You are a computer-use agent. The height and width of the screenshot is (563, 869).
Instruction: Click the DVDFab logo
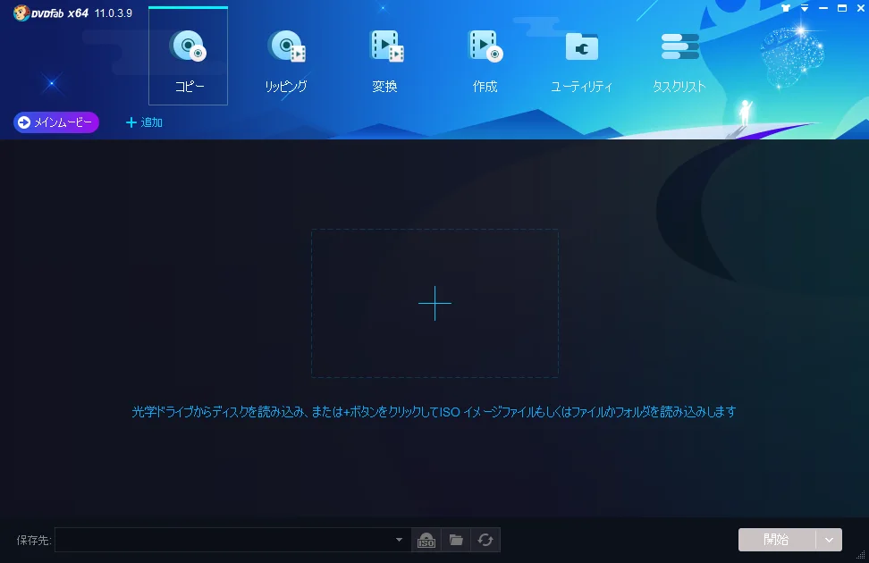(x=21, y=13)
